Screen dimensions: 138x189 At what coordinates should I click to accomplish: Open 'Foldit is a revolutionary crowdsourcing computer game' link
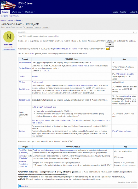(54, 150)
